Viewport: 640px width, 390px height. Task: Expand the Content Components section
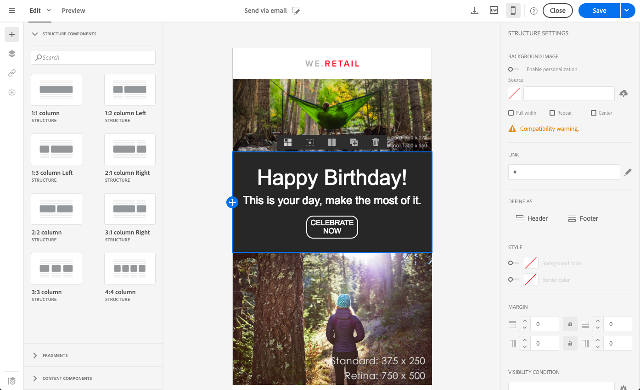coord(35,379)
